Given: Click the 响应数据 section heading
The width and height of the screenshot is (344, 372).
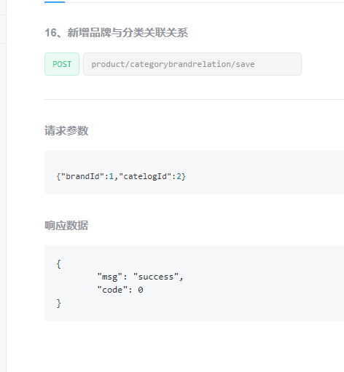Looking at the screenshot, I should pos(66,226).
